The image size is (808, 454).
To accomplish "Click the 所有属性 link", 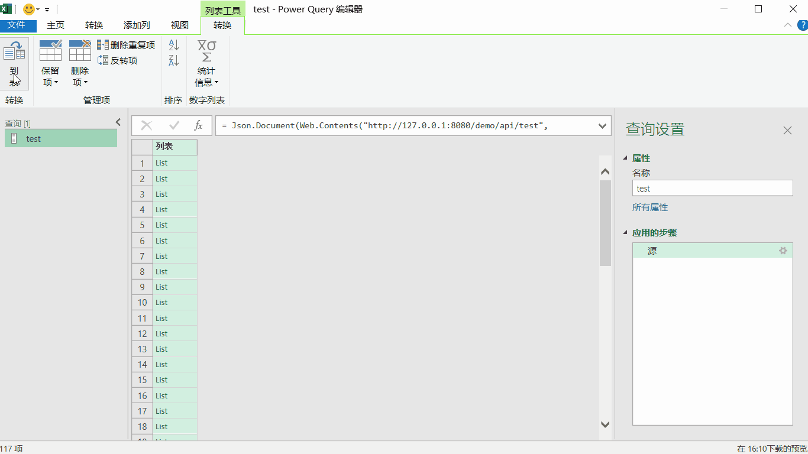I will coord(650,207).
